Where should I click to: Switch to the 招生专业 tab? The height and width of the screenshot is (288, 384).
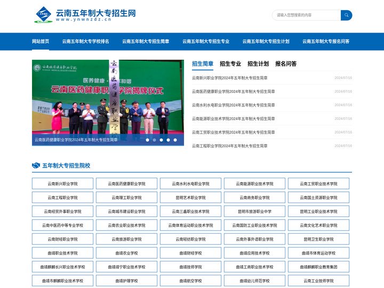(x=230, y=64)
